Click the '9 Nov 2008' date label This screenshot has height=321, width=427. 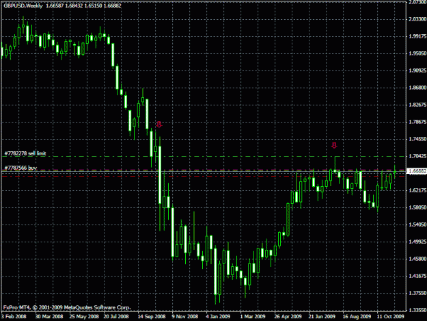point(185,317)
